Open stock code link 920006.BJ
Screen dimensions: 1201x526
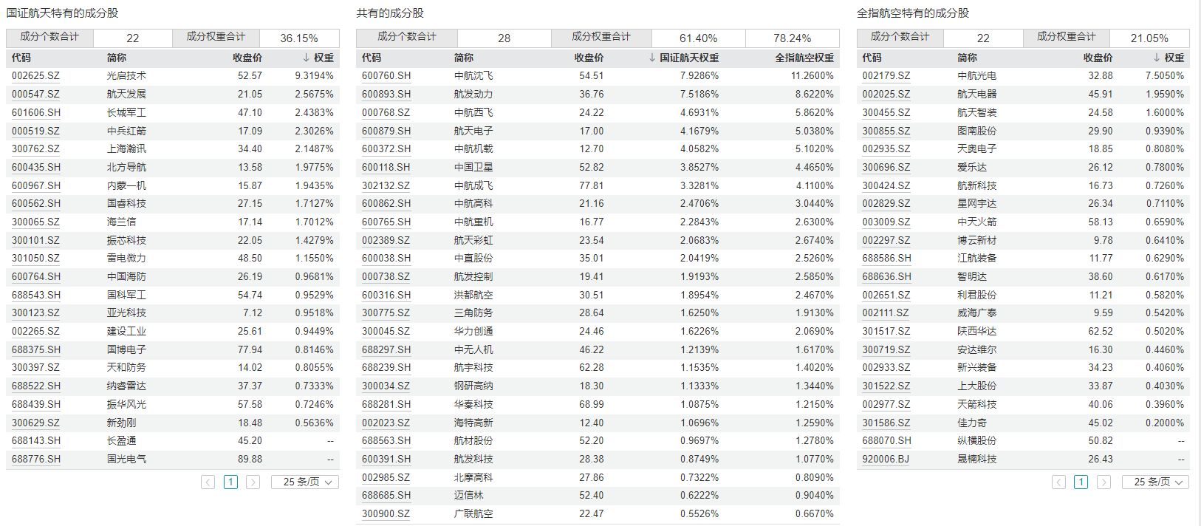pyautogui.click(x=886, y=459)
